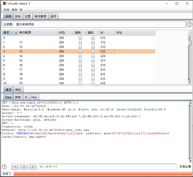Go to next search match button

coord(33,167)
